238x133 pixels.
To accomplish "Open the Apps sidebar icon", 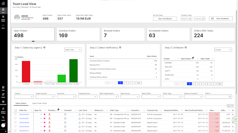I will pos(3,11).
